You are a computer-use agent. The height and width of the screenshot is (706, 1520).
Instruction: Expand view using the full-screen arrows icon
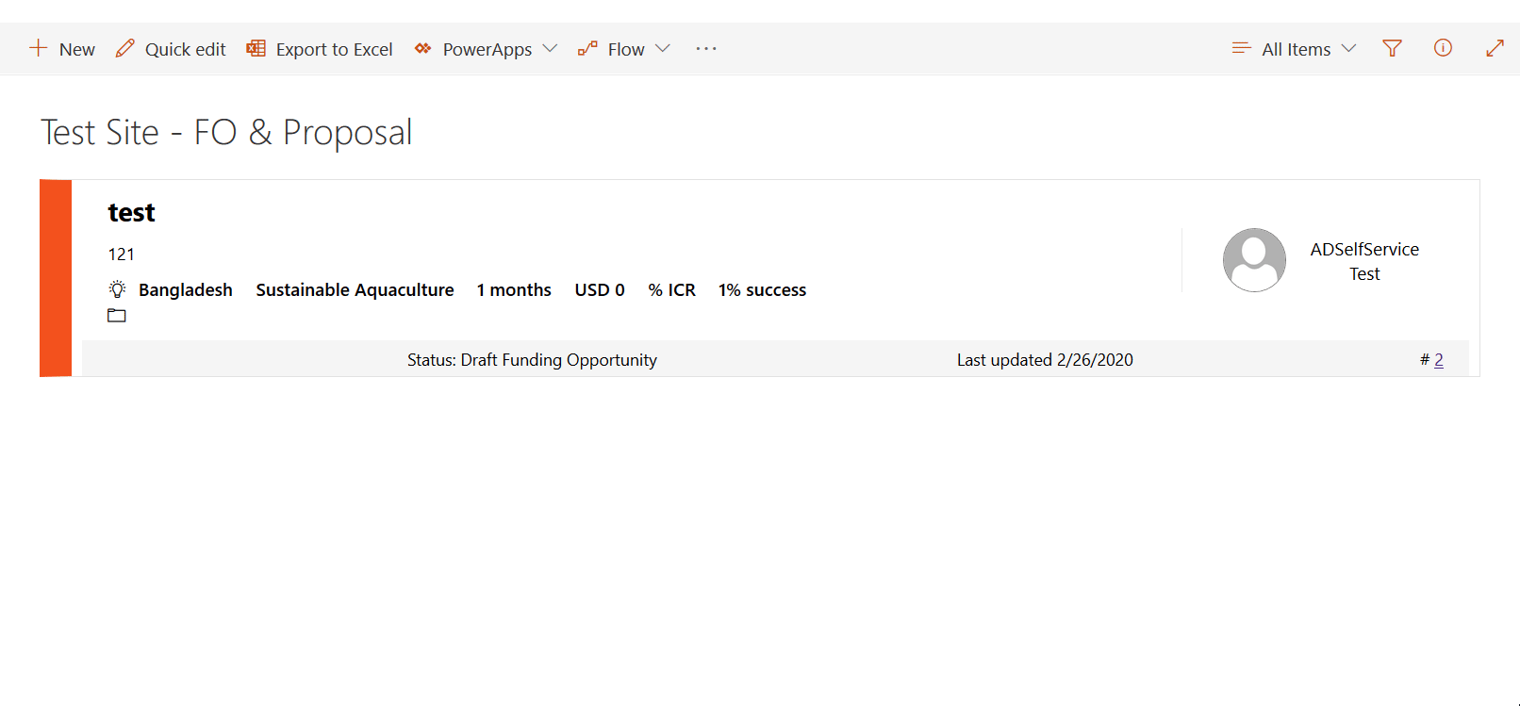1493,47
